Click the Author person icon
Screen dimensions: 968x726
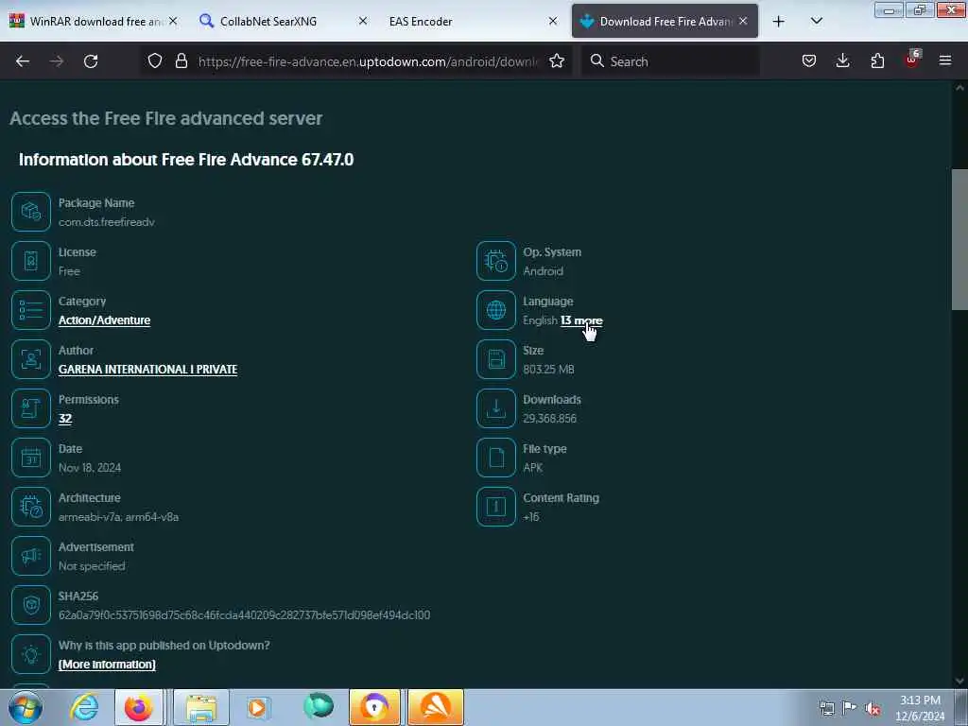coord(31,359)
